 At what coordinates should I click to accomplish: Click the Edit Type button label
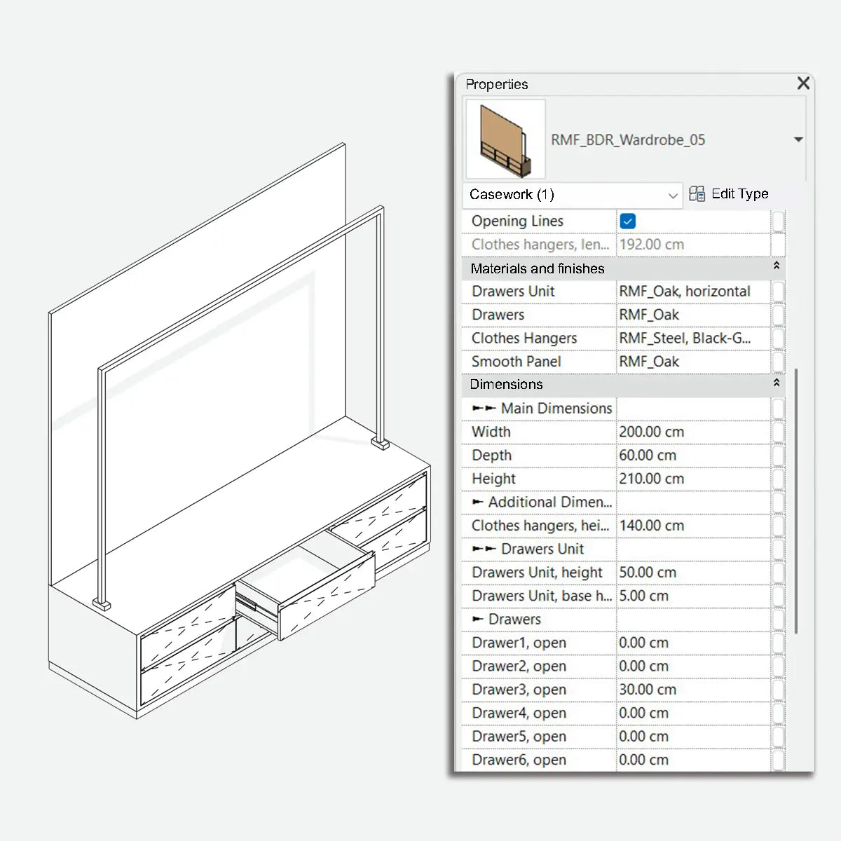[x=739, y=194]
